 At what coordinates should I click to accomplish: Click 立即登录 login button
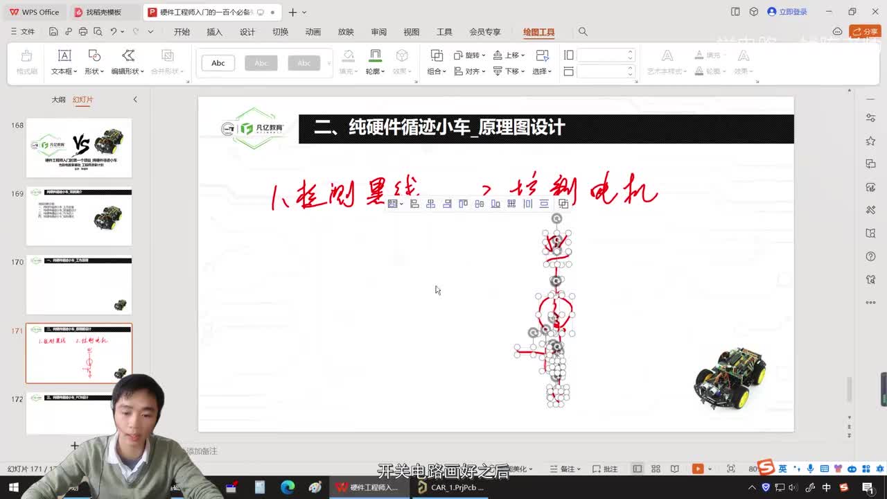[787, 12]
